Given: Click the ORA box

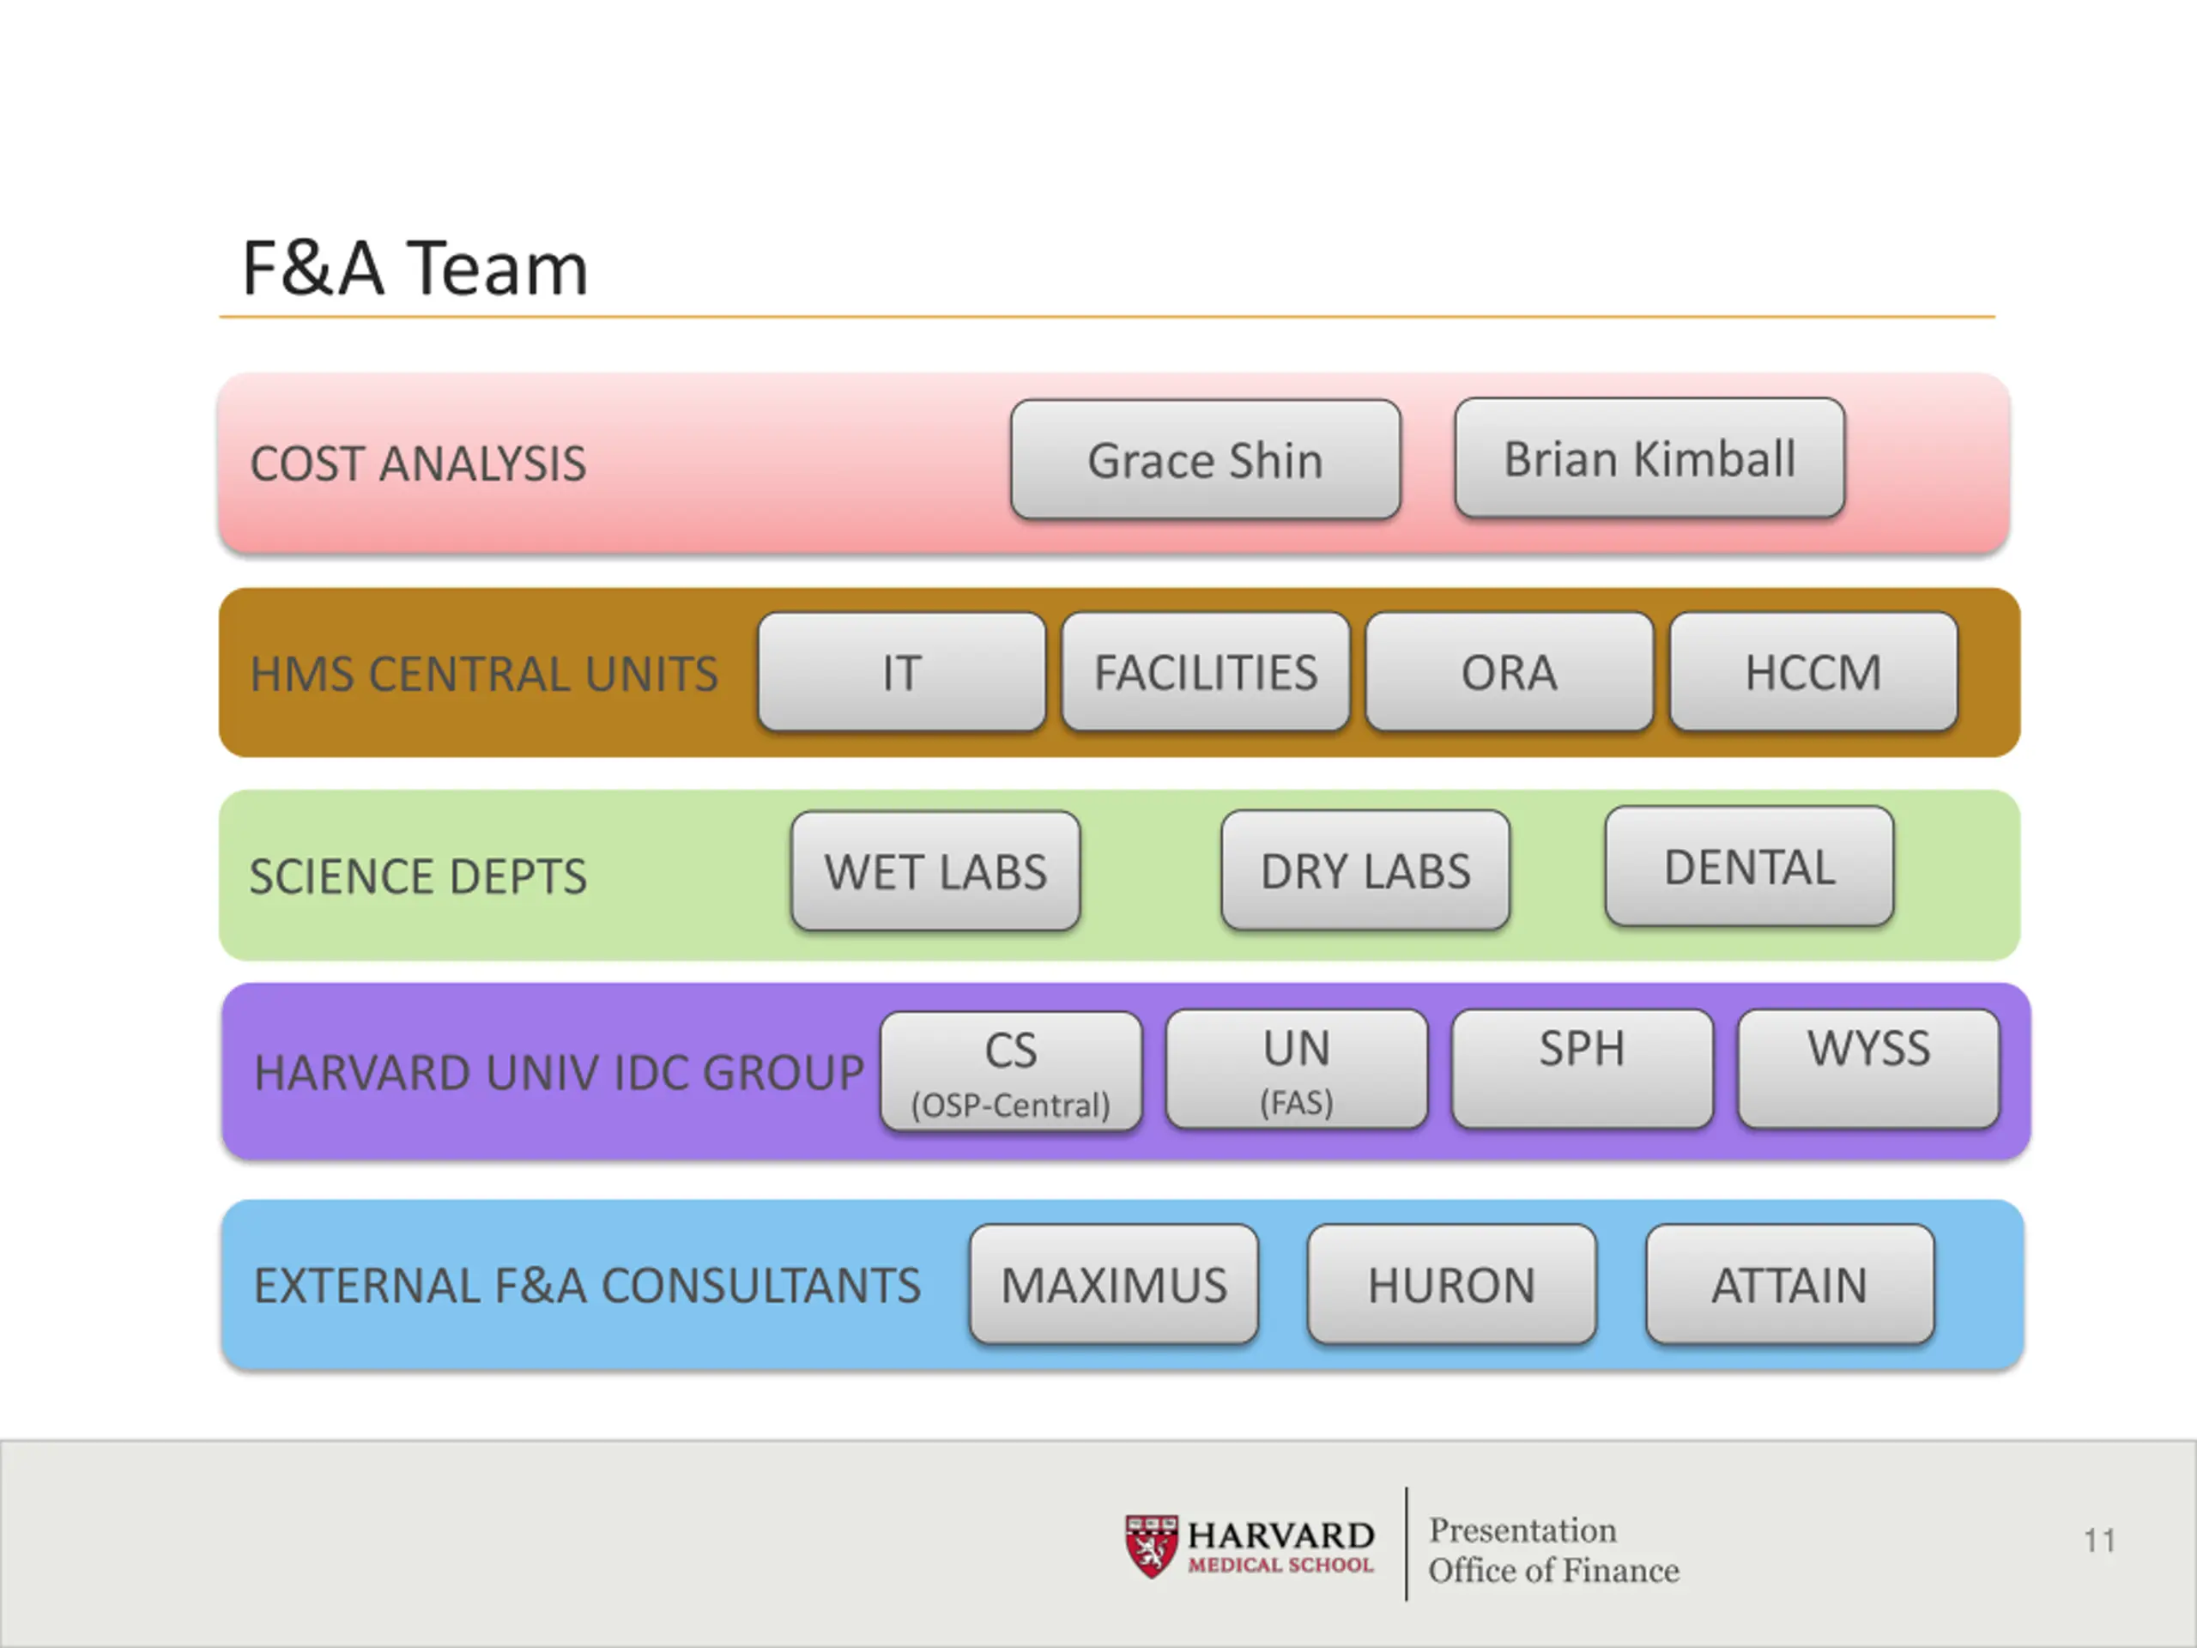Looking at the screenshot, I should tap(1510, 671).
